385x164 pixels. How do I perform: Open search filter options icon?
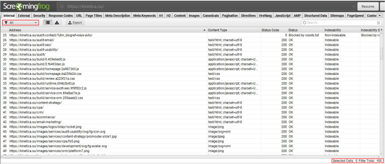pyautogui.click(x=378, y=23)
